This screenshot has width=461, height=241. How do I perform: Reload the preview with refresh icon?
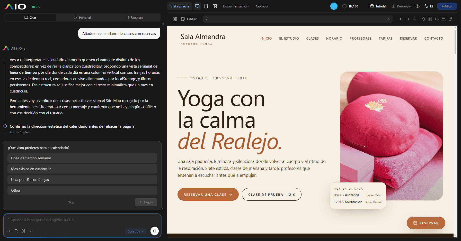(423, 19)
